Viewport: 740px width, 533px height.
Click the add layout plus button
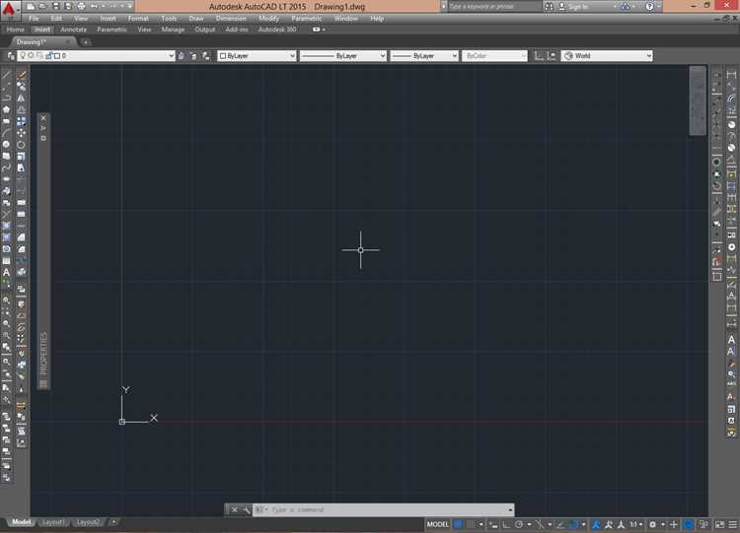coord(113,522)
